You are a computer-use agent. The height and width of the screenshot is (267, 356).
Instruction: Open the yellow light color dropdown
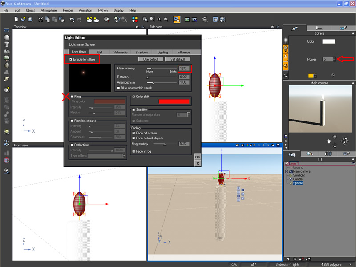pyautogui.click(x=315, y=76)
